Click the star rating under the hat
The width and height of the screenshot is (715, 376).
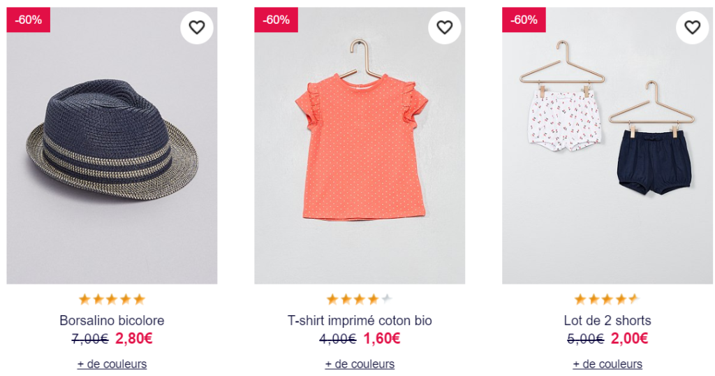[112, 300]
